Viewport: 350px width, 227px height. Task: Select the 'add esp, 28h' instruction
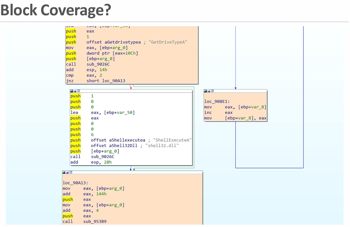pyautogui.click(x=91, y=162)
